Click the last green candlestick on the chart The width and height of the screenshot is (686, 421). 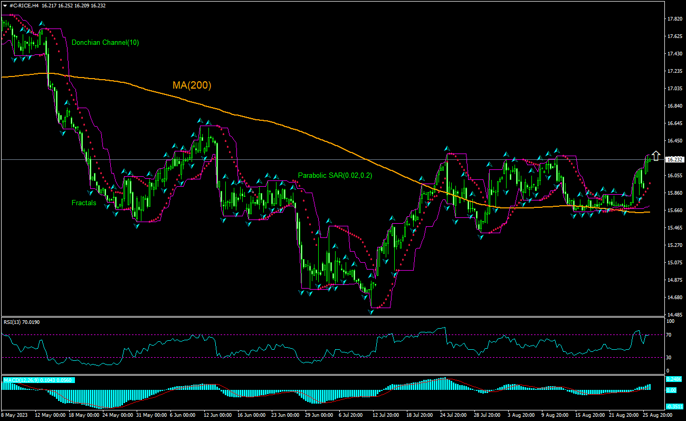tap(649, 159)
